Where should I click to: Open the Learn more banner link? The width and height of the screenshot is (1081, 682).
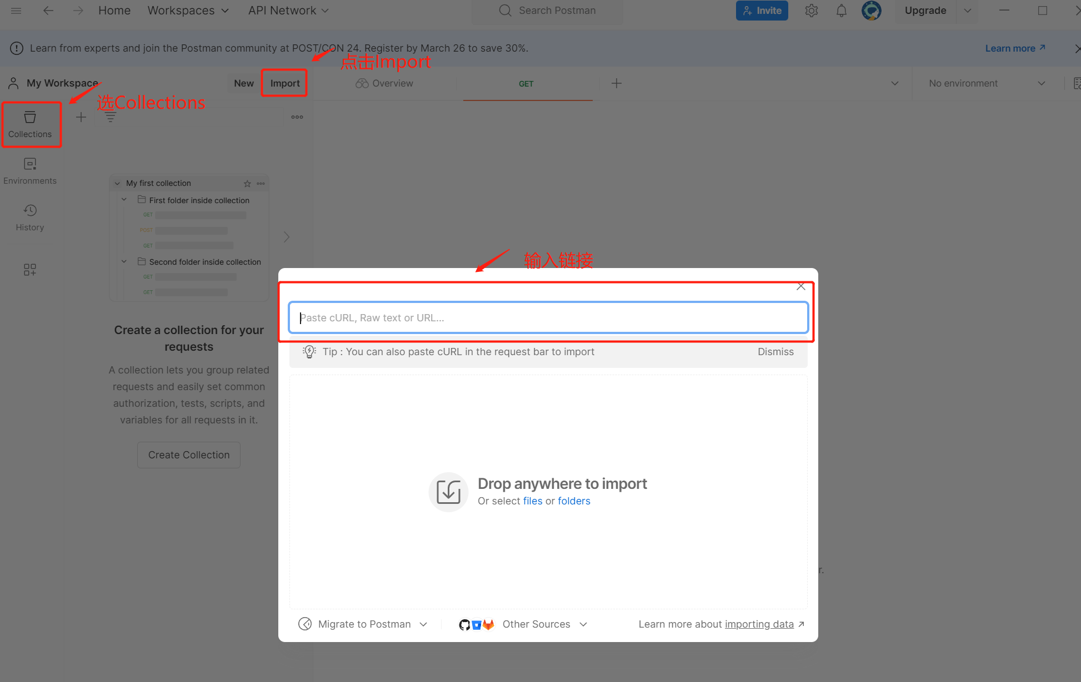[x=1015, y=48]
